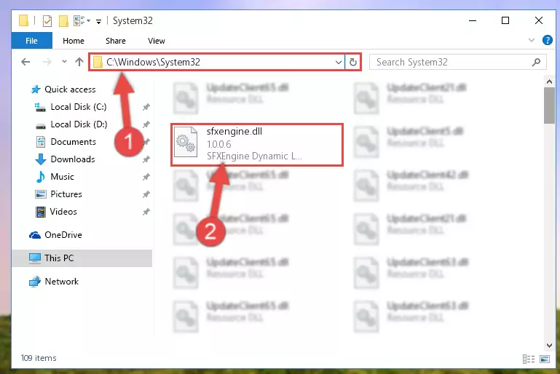This screenshot has height=374, width=560.
Task: Open the recent locations dropdown arrow
Action: coord(64,62)
